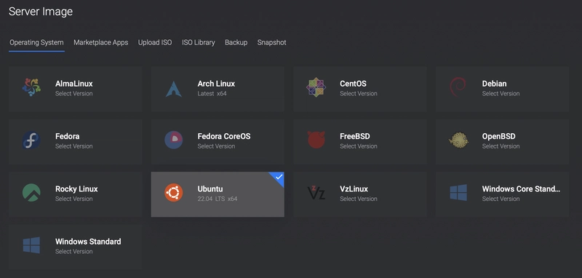Screen dimensions: 582x278
Task: Switch to the ISO Library tab
Action: [198, 42]
